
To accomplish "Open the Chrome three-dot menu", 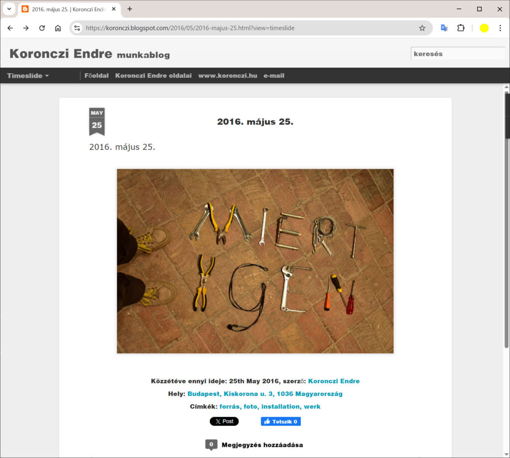I will point(500,28).
